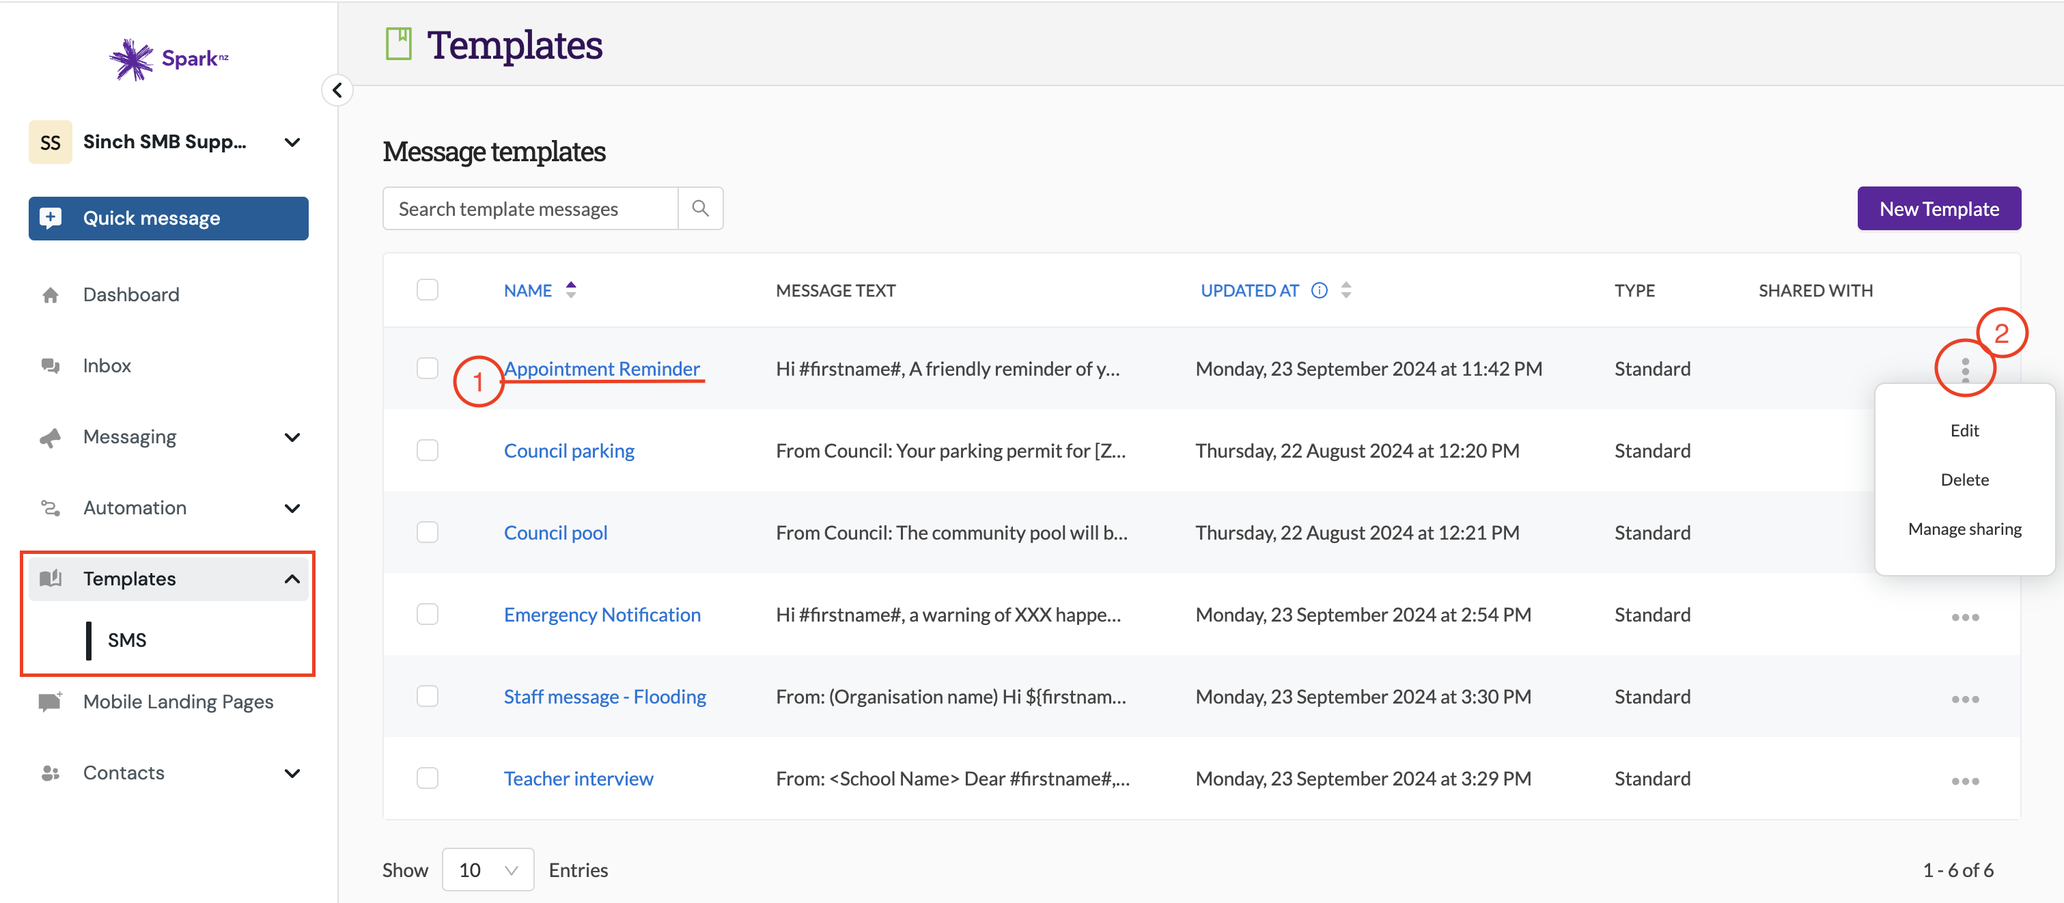Open the SMS templates submenu item
This screenshot has height=903, width=2064.
click(x=126, y=640)
